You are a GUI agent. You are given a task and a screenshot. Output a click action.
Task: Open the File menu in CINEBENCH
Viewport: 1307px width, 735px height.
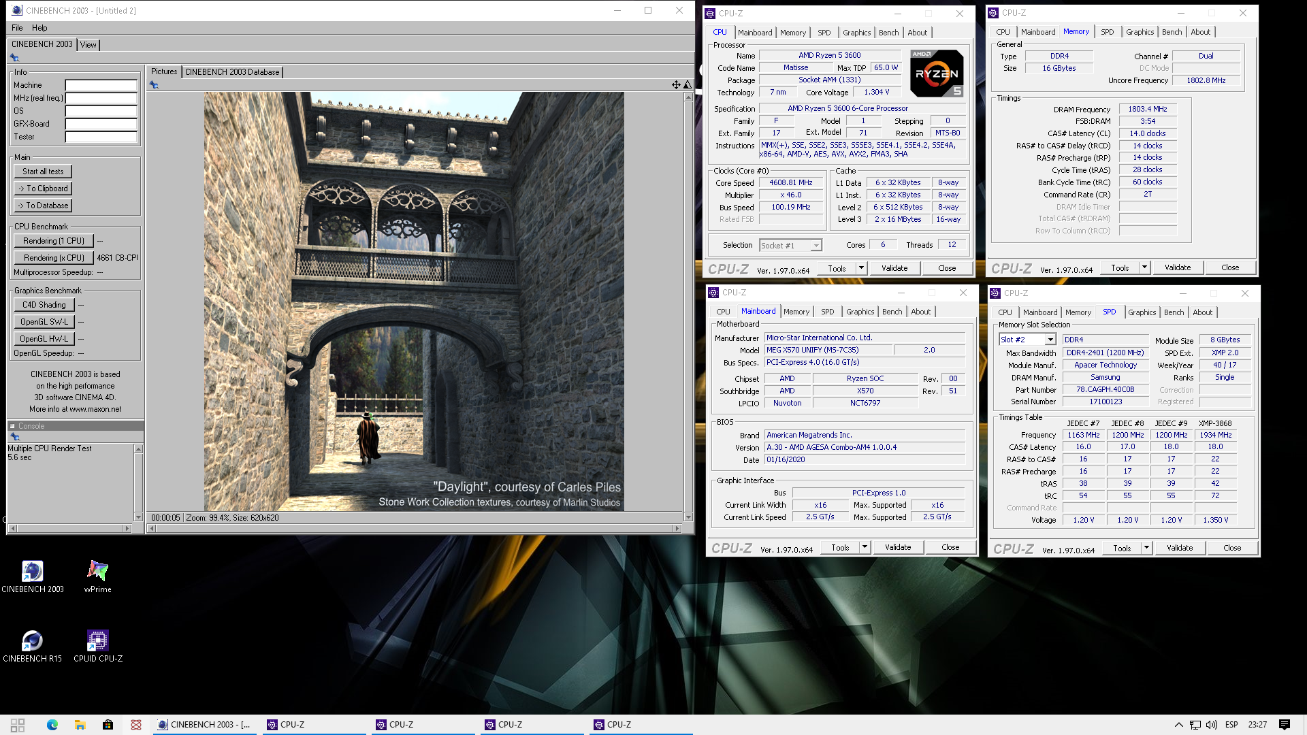17,28
